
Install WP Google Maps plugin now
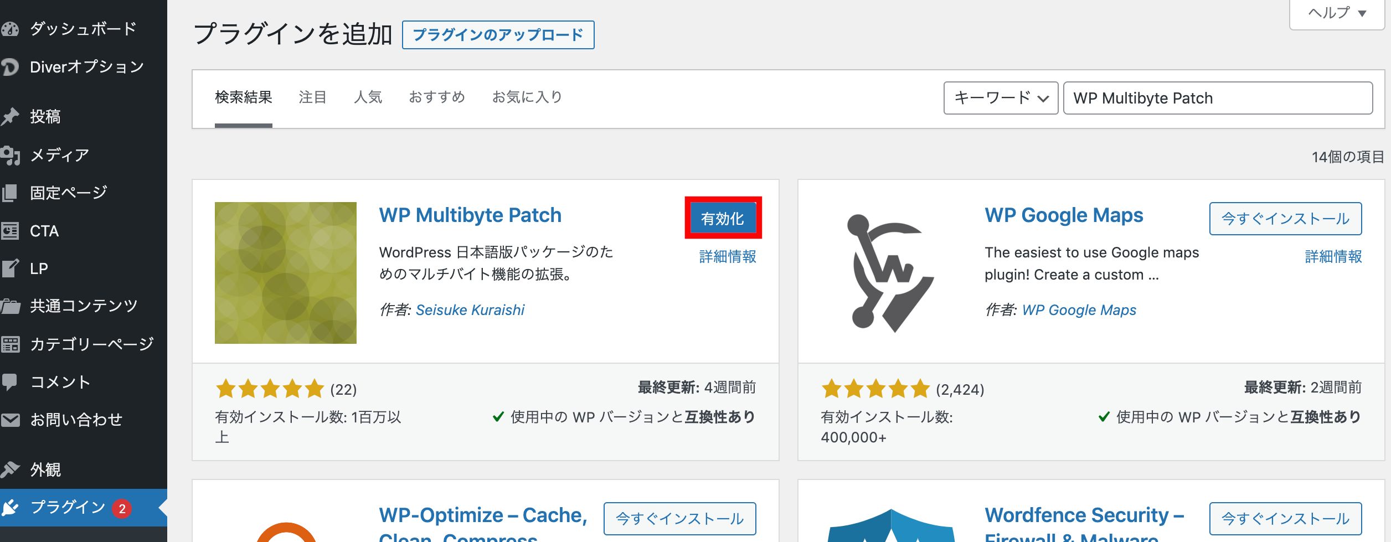coord(1285,219)
